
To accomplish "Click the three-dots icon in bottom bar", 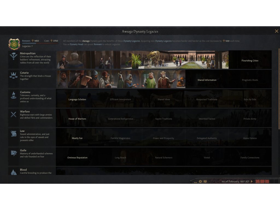I will [x=196, y=182].
